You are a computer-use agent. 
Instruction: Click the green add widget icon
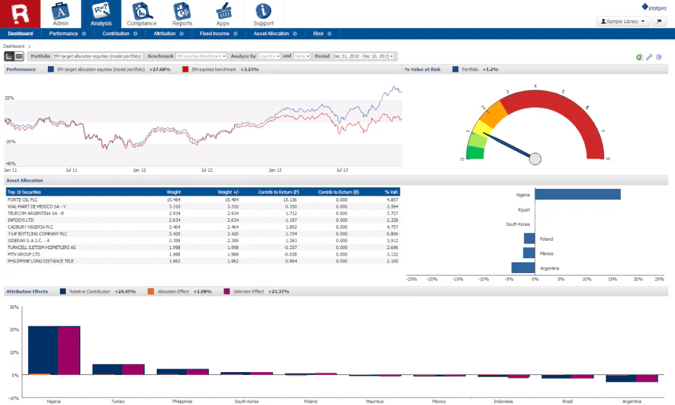638,57
